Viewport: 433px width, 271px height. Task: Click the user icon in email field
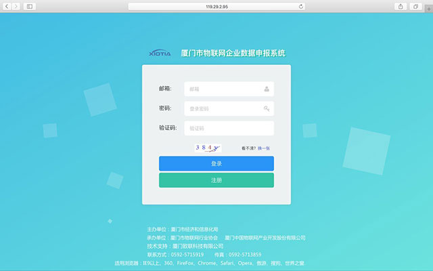(267, 89)
